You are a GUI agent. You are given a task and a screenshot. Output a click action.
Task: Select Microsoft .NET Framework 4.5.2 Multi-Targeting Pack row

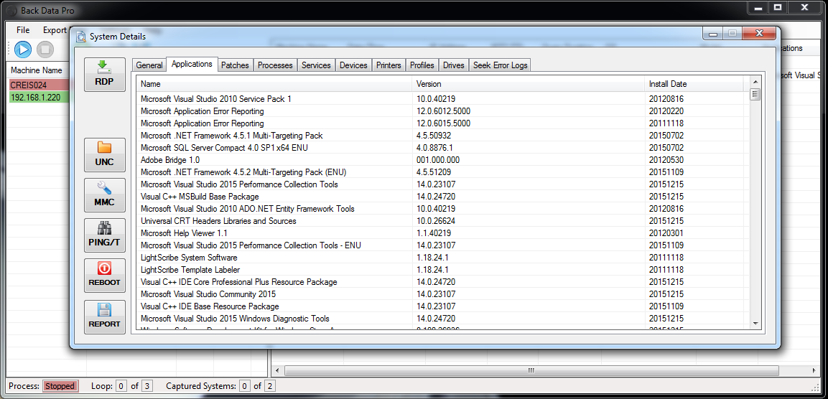coord(443,172)
